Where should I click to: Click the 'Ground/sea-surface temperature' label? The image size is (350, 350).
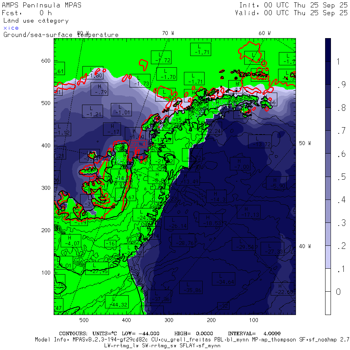(x=61, y=35)
